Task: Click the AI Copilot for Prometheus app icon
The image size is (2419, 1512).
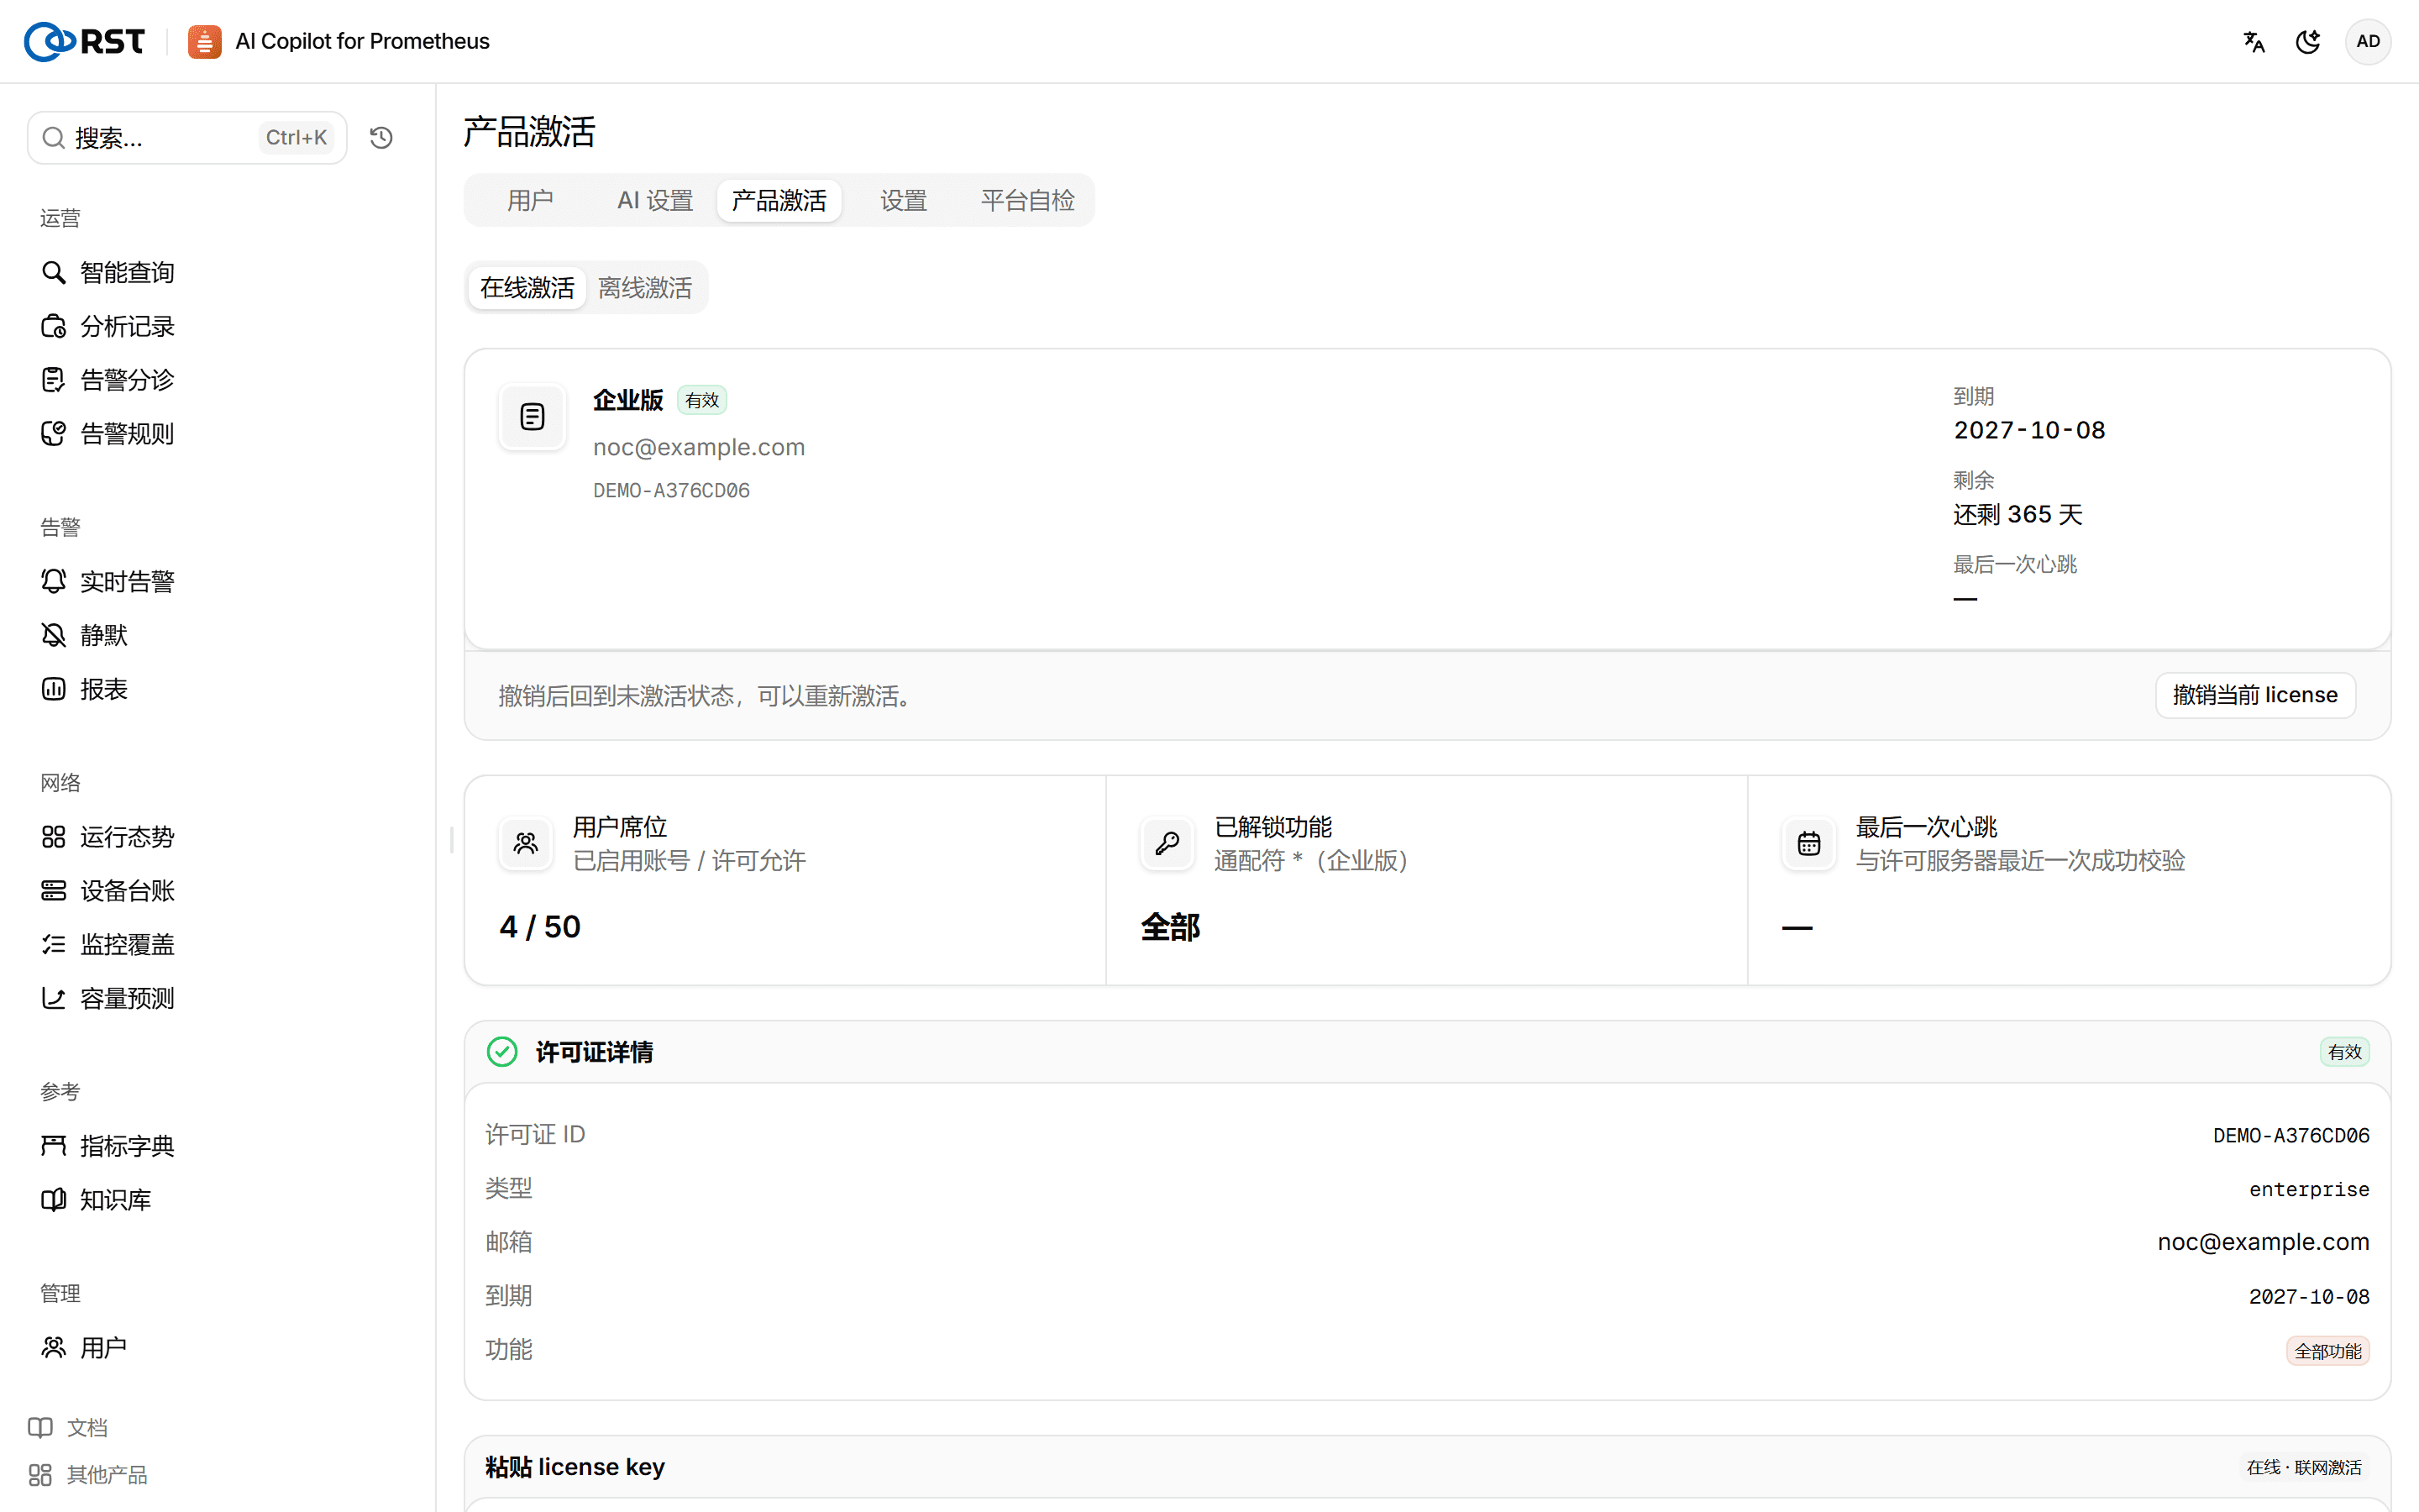Action: 204,41
